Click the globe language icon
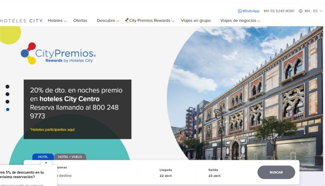 click(301, 11)
